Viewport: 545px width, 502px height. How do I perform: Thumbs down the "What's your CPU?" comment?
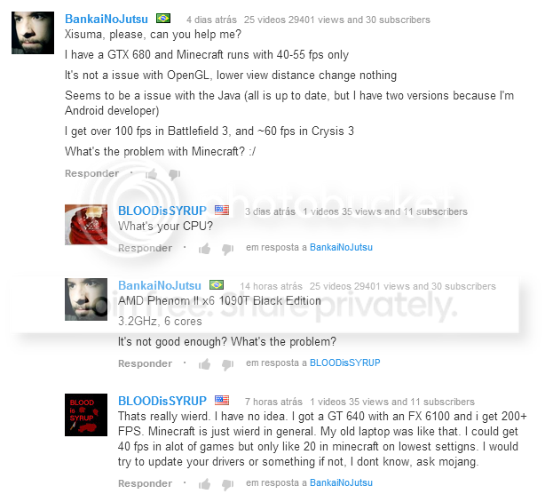pos(227,249)
